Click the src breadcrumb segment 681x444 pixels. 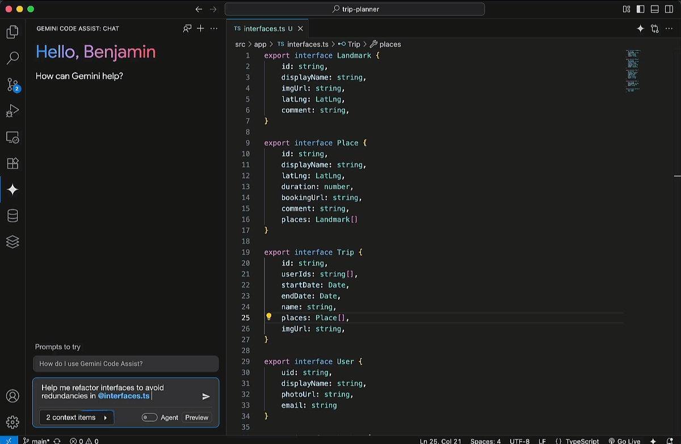coord(241,44)
